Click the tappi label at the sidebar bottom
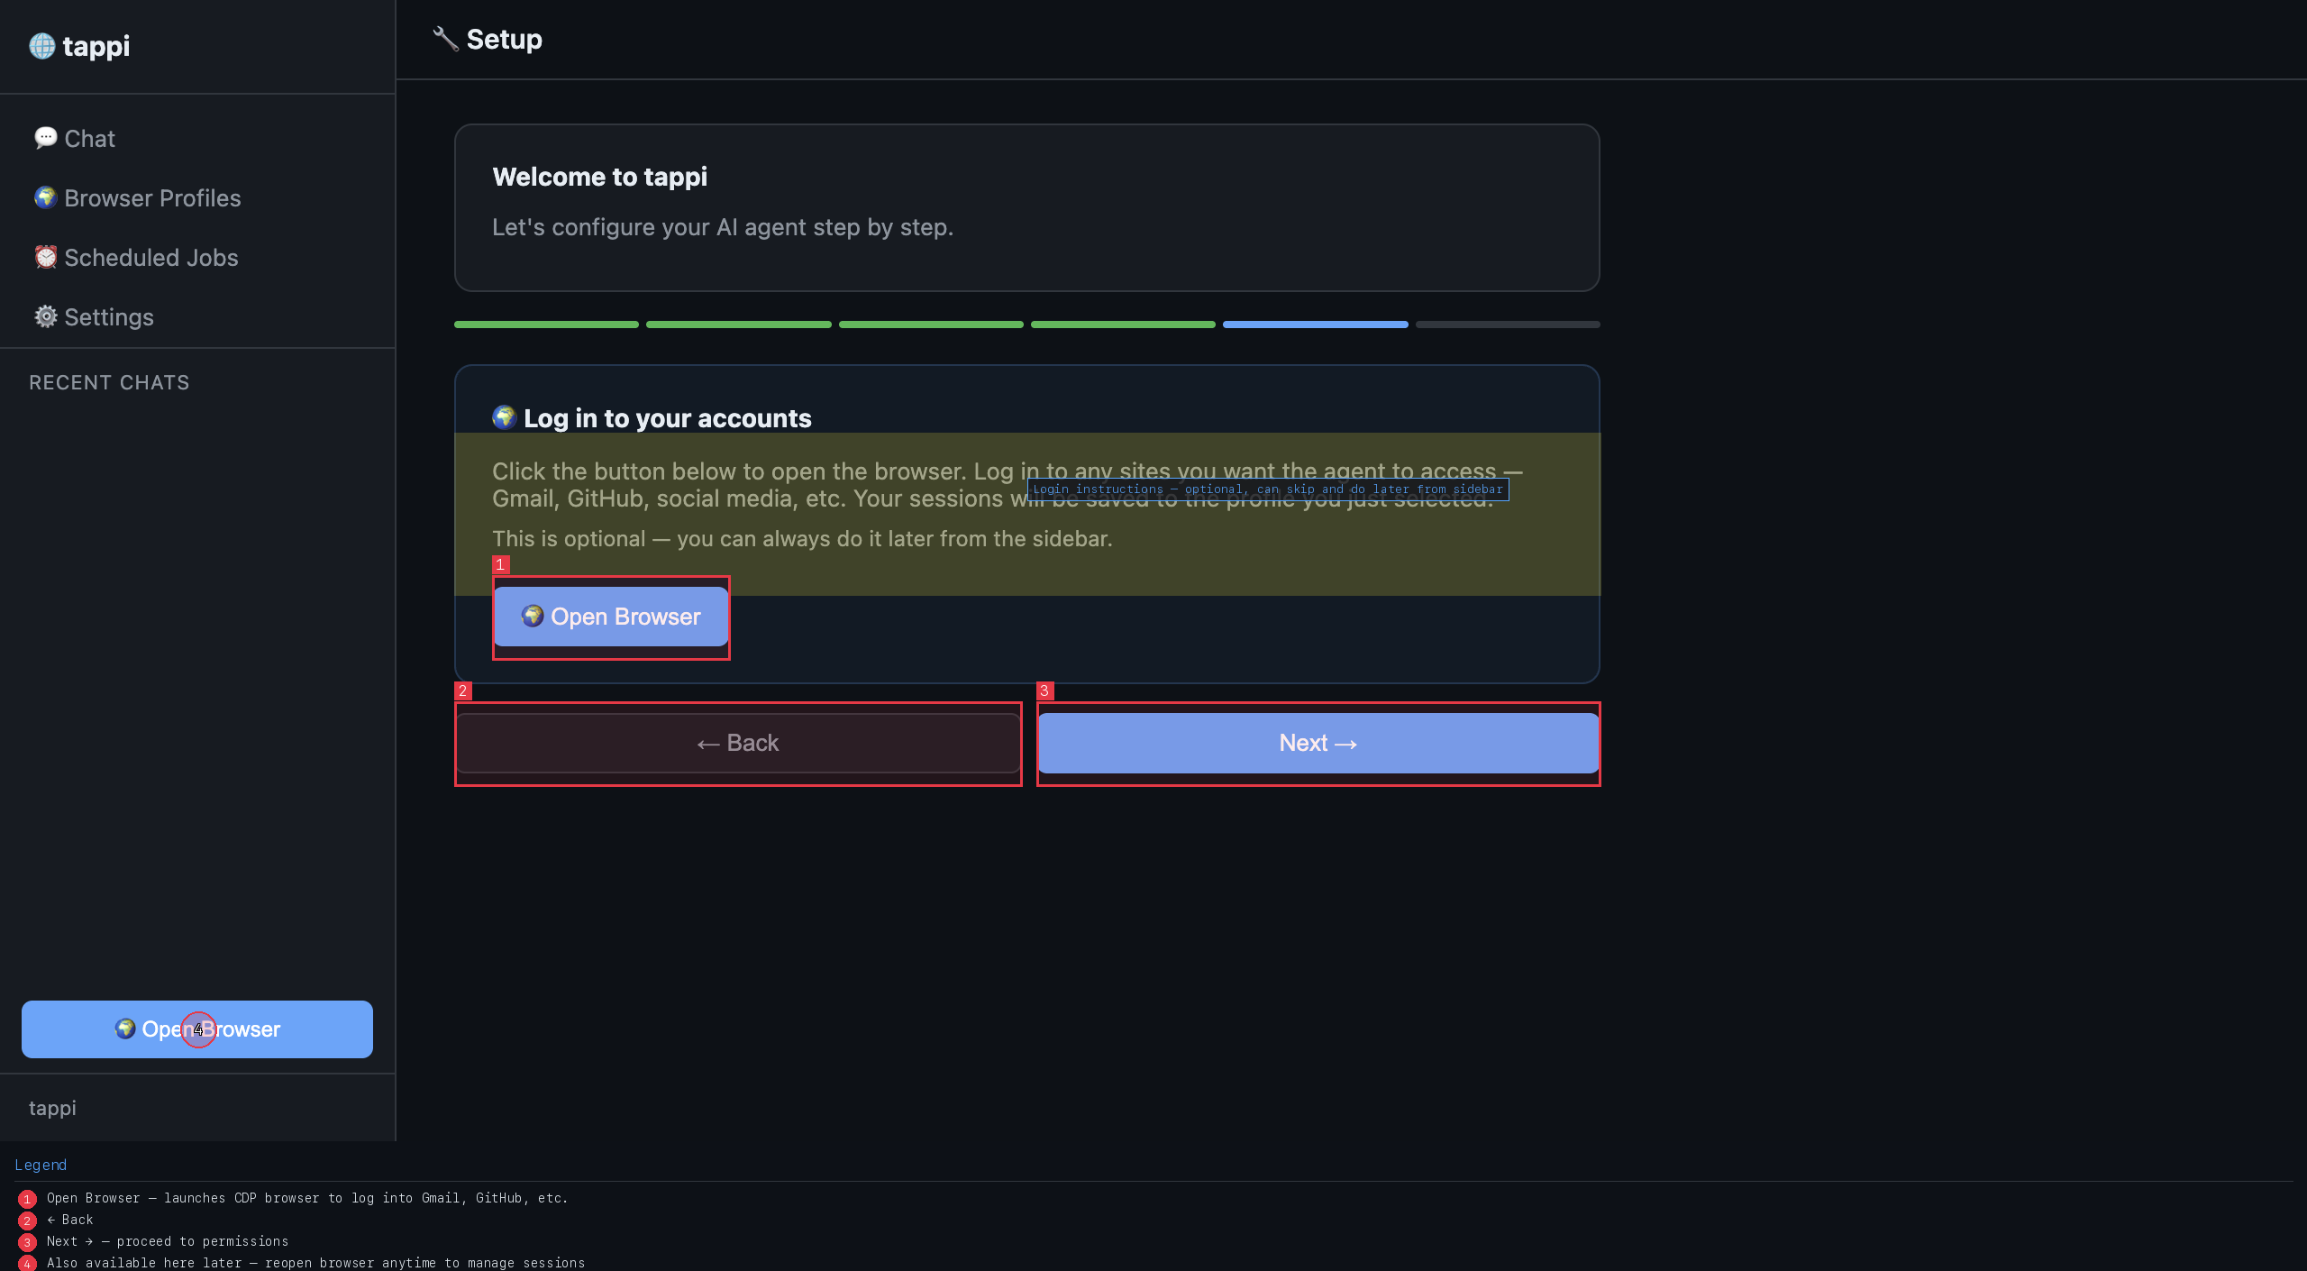The image size is (2307, 1271). pos(52,1107)
